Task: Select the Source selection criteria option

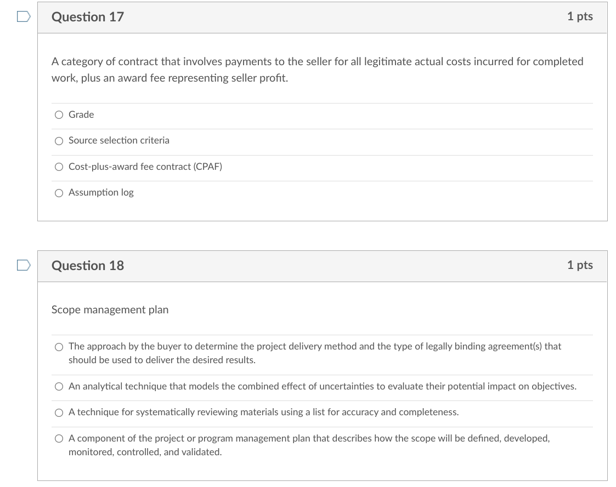Action: coord(59,141)
